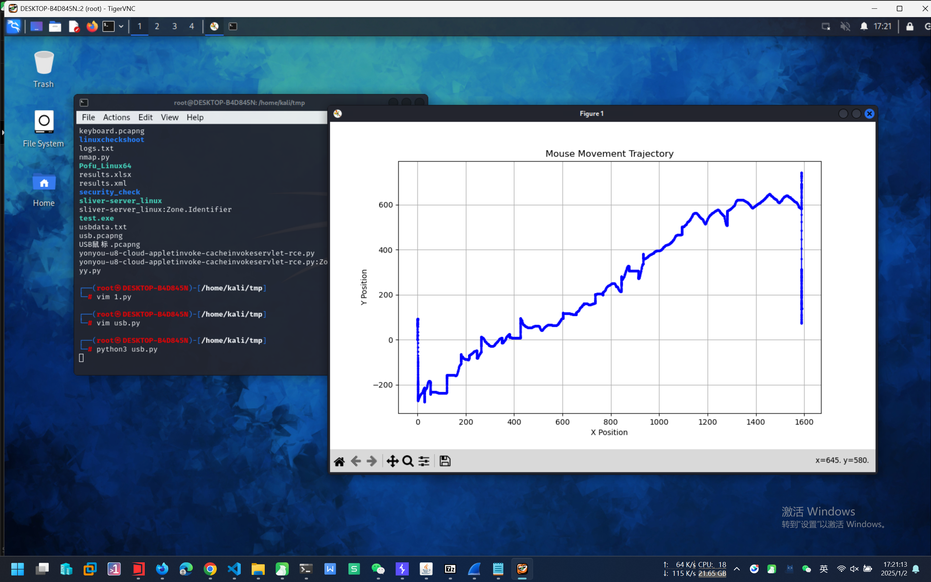The width and height of the screenshot is (931, 582).
Task: Click the forward to next view arrow
Action: [x=372, y=461]
